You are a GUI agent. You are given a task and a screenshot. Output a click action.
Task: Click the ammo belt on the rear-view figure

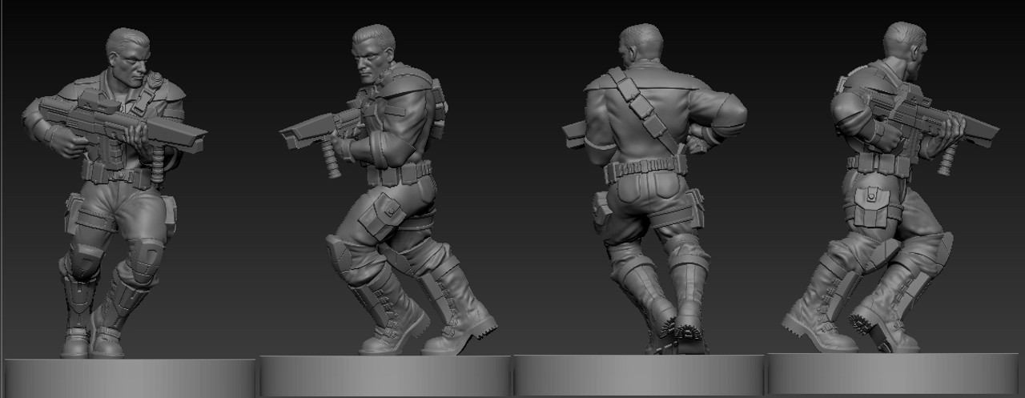point(645,169)
